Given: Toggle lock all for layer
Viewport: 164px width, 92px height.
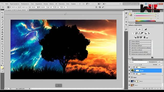Looking at the screenshot, I should point(141,65).
